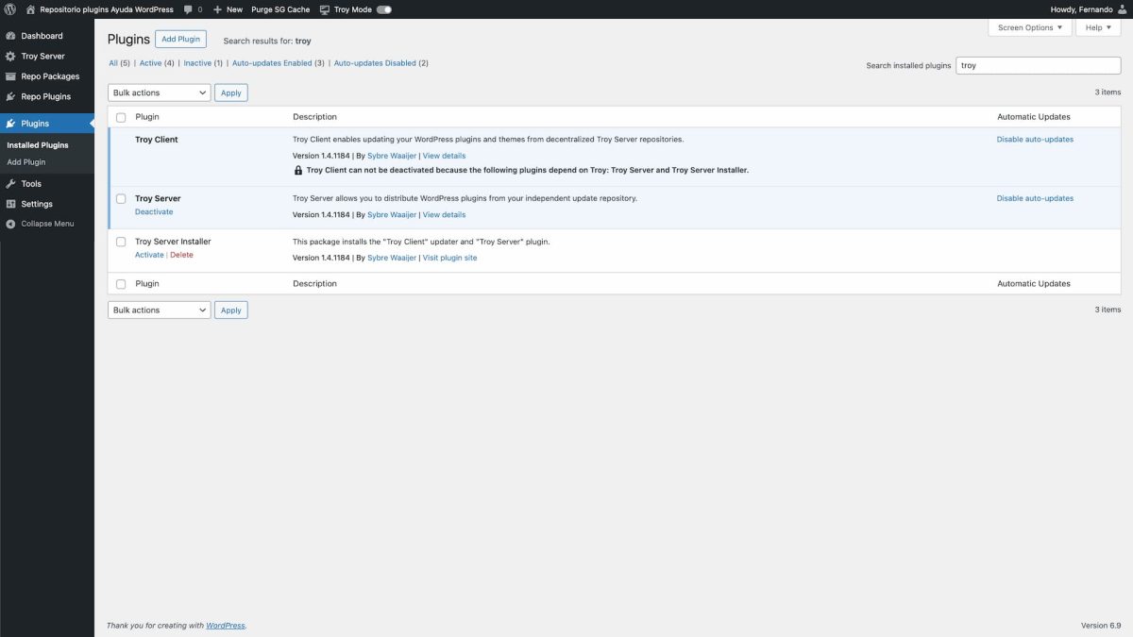The width and height of the screenshot is (1133, 637).
Task: Click Purge SG Cache
Action: pyautogui.click(x=280, y=9)
